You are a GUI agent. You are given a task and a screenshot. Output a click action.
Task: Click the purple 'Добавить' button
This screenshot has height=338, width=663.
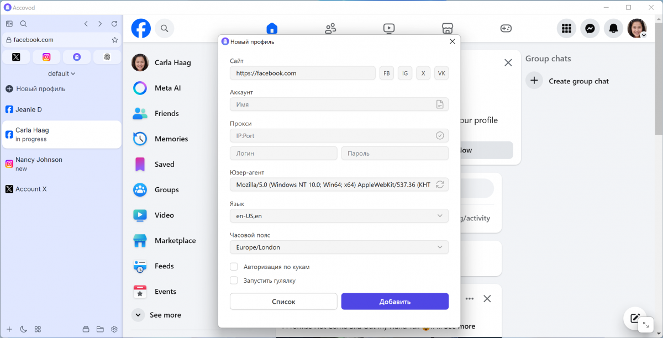click(394, 302)
